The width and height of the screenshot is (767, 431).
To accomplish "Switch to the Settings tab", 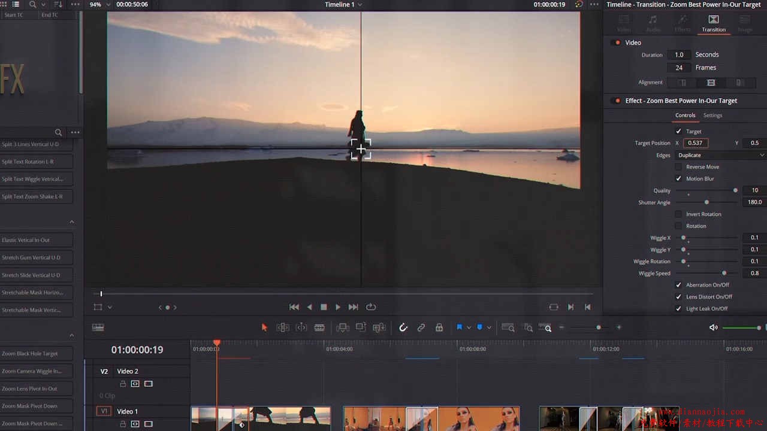I will coord(712,116).
